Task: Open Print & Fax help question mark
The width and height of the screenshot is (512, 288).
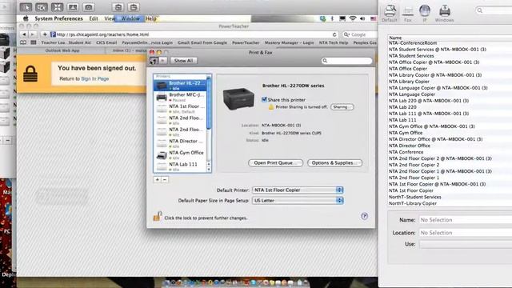Action: pos(365,216)
